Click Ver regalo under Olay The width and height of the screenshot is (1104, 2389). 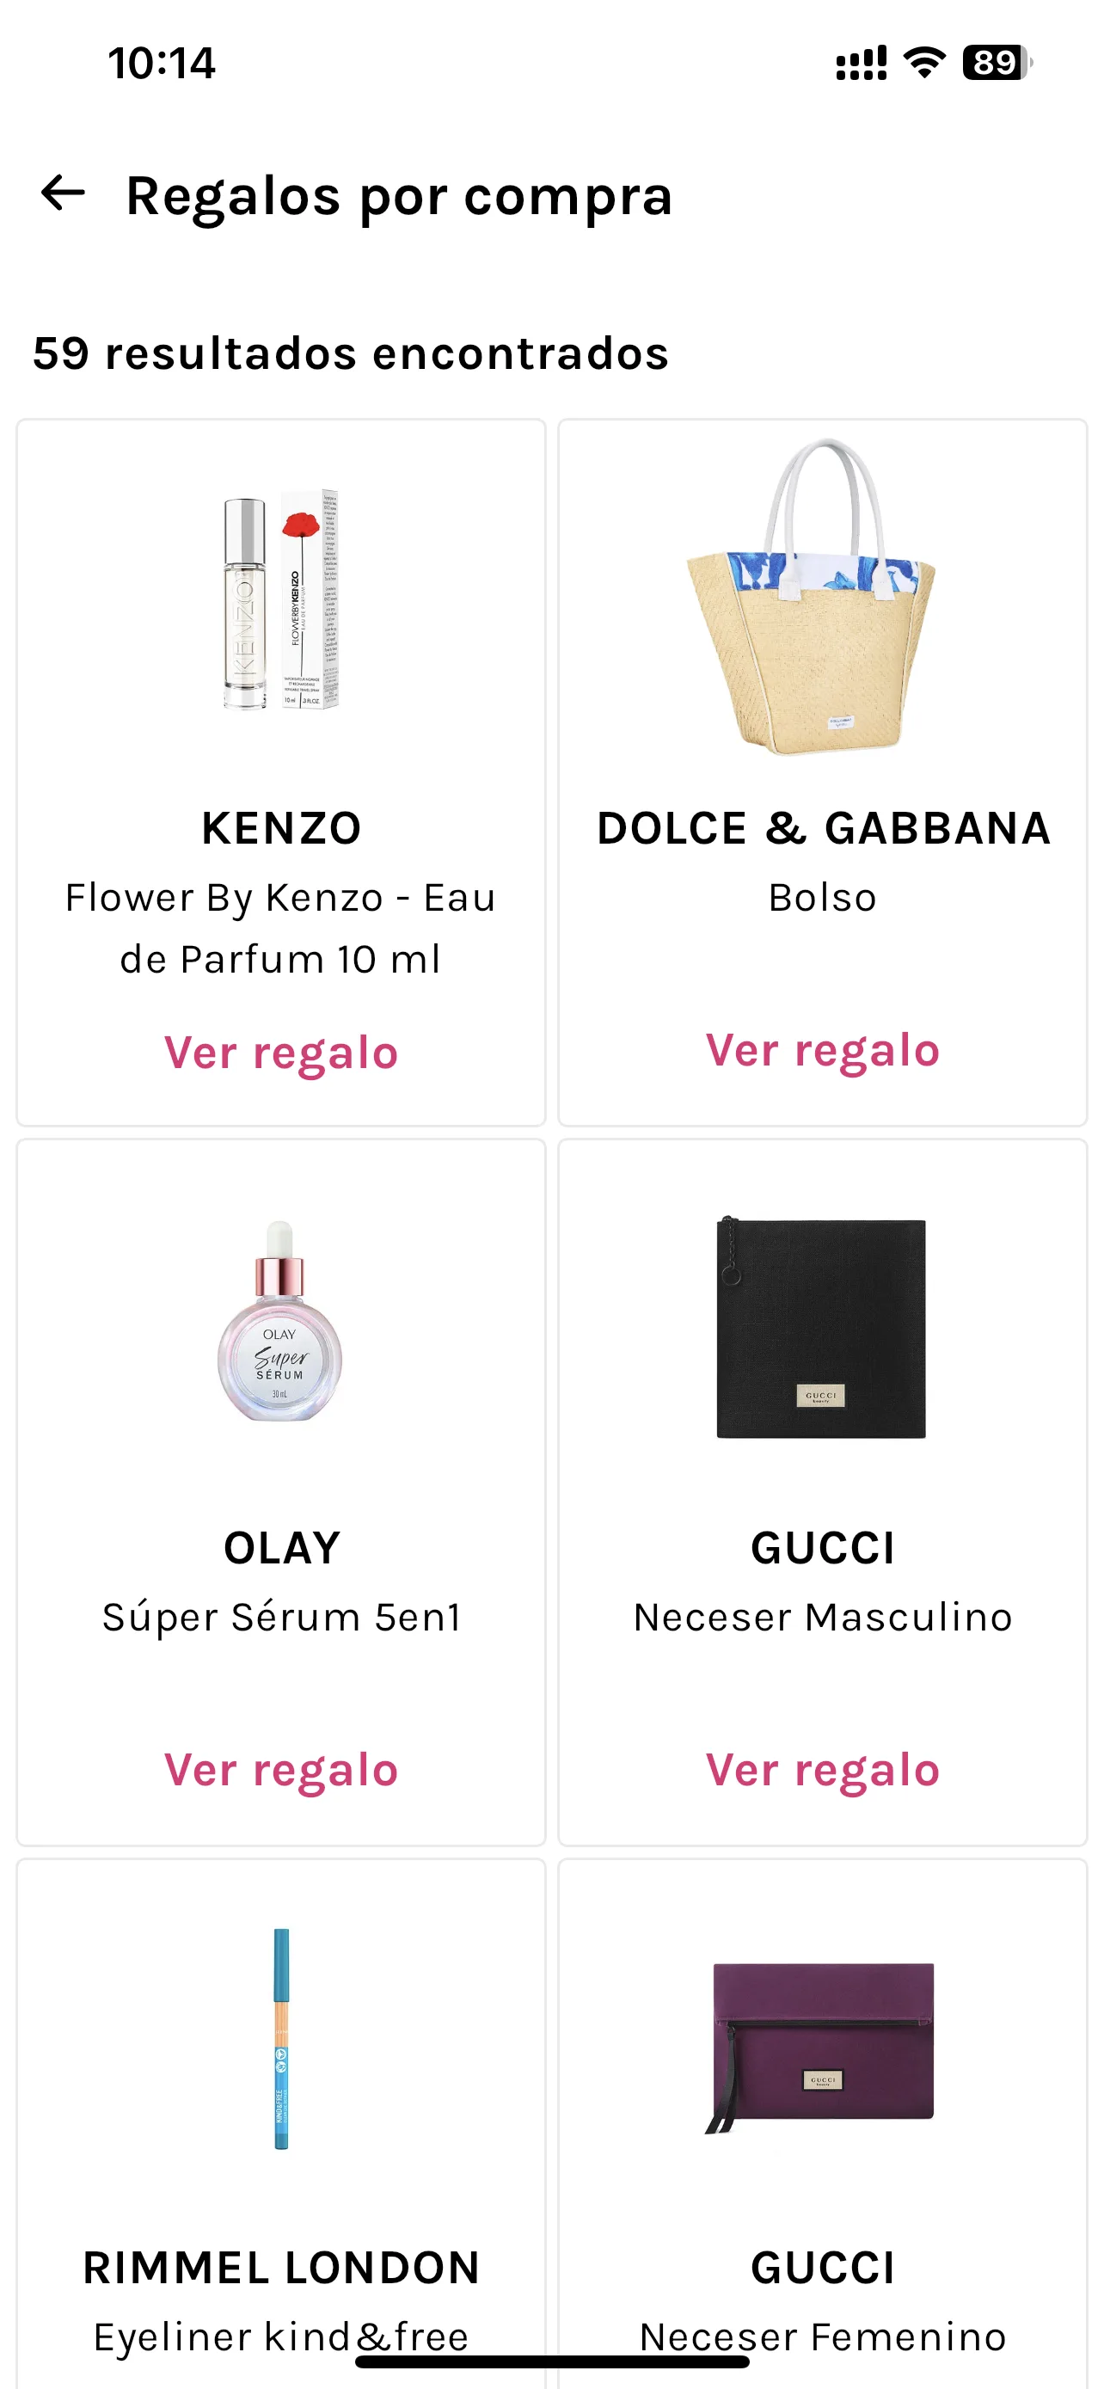click(x=281, y=1771)
